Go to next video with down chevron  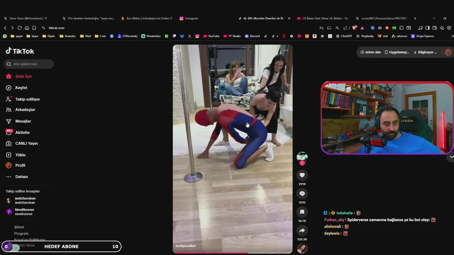(452, 157)
